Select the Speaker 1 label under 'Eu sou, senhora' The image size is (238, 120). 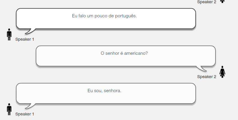(x=25, y=114)
